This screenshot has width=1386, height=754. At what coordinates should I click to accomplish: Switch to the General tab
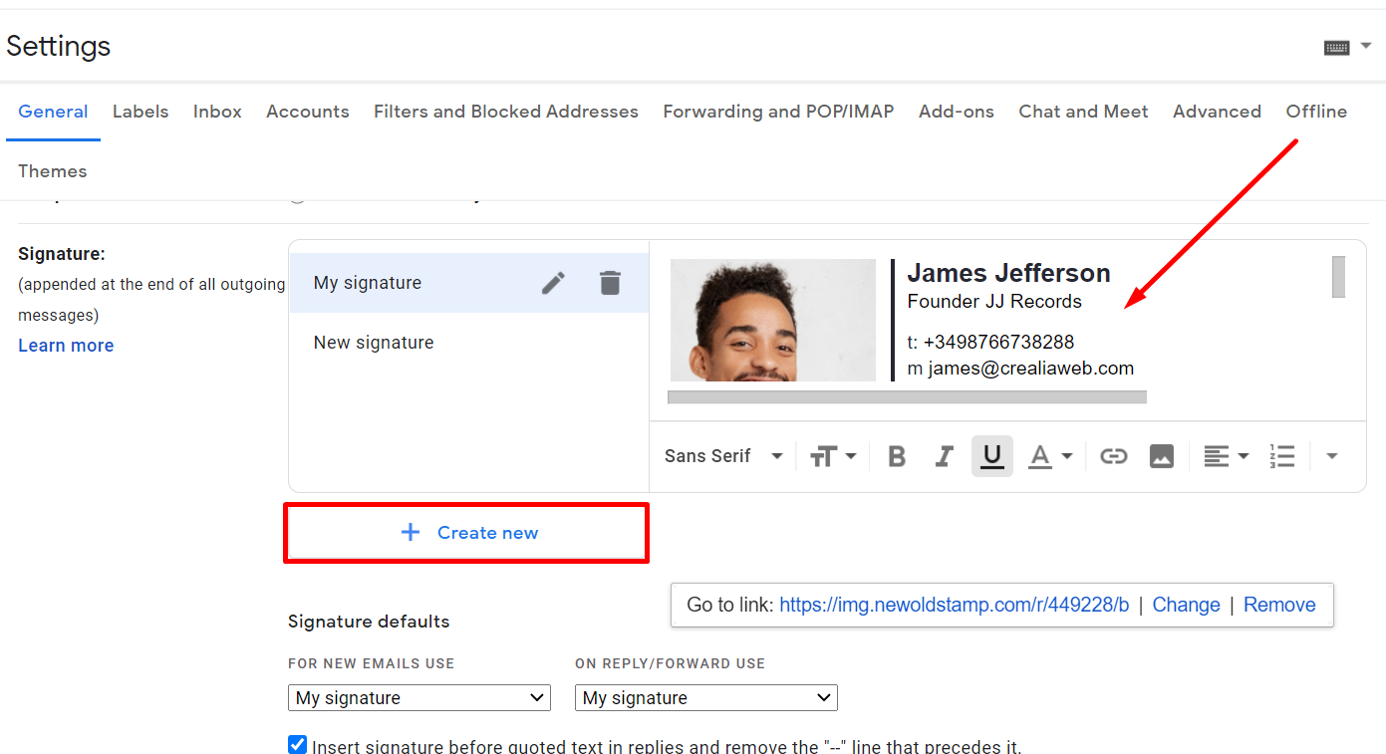click(x=53, y=112)
